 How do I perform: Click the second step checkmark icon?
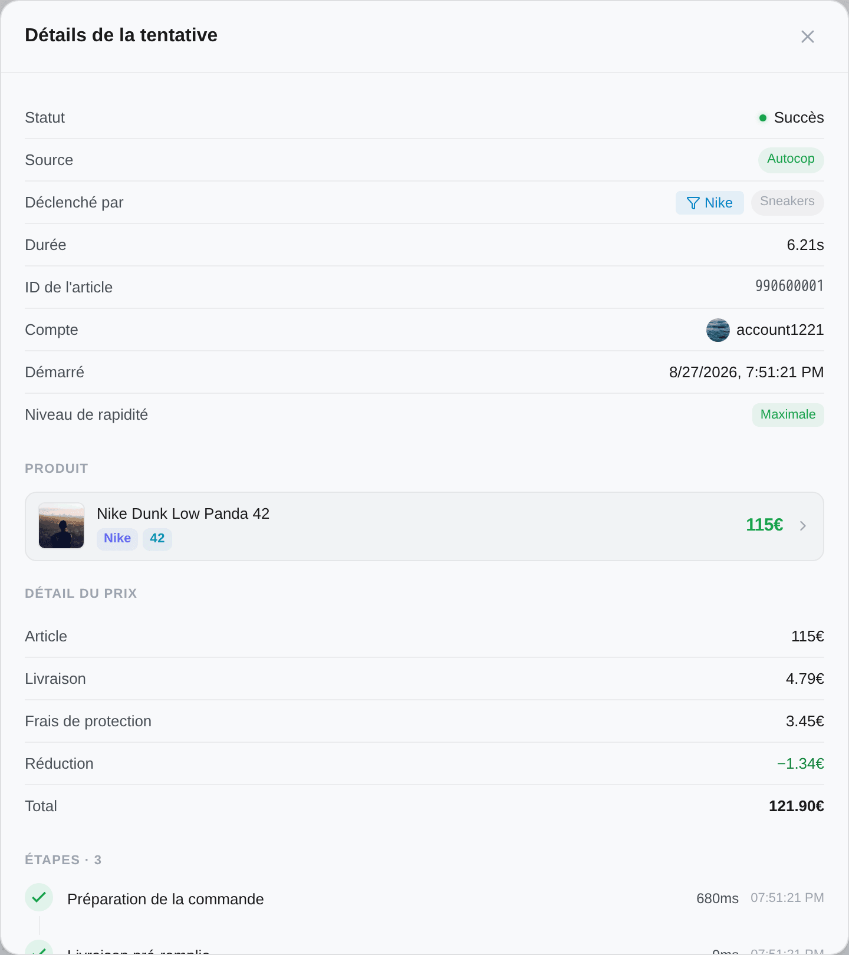pos(39,947)
